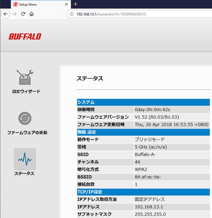Click the firmware version V1.52 (R0.03/B1.03)

tap(157, 117)
